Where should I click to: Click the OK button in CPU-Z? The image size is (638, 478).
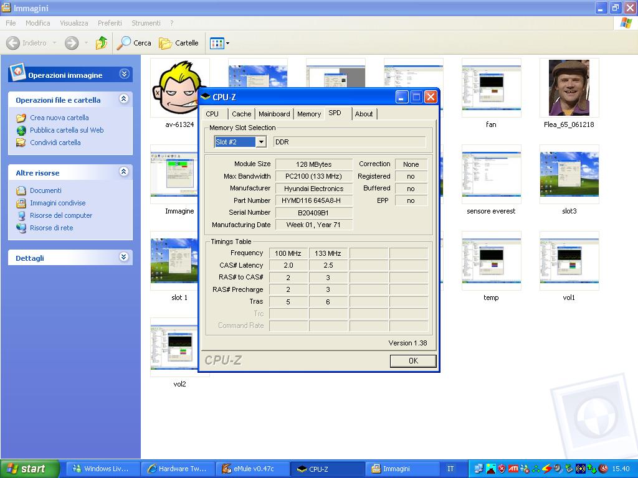coord(413,361)
